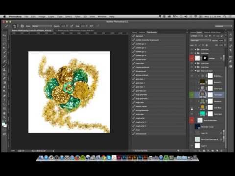Toggle pressure for opacity icon
235x176 pixels.
pyautogui.click(x=72, y=26)
